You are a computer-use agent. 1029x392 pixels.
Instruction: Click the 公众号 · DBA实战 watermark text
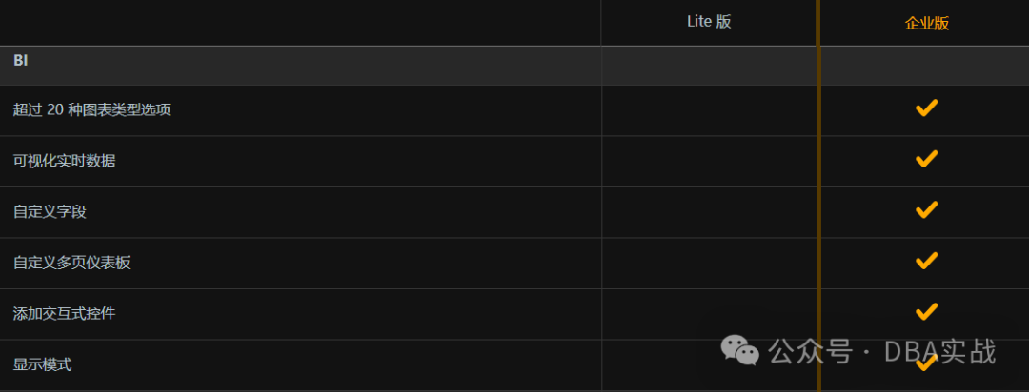(882, 351)
